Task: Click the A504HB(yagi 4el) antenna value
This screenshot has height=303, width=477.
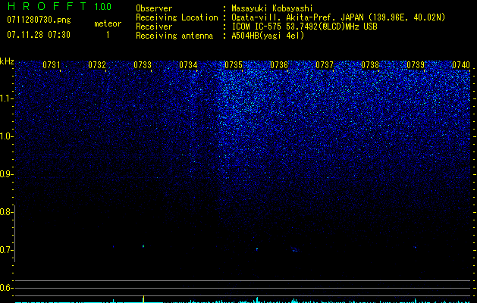Action: [268, 36]
